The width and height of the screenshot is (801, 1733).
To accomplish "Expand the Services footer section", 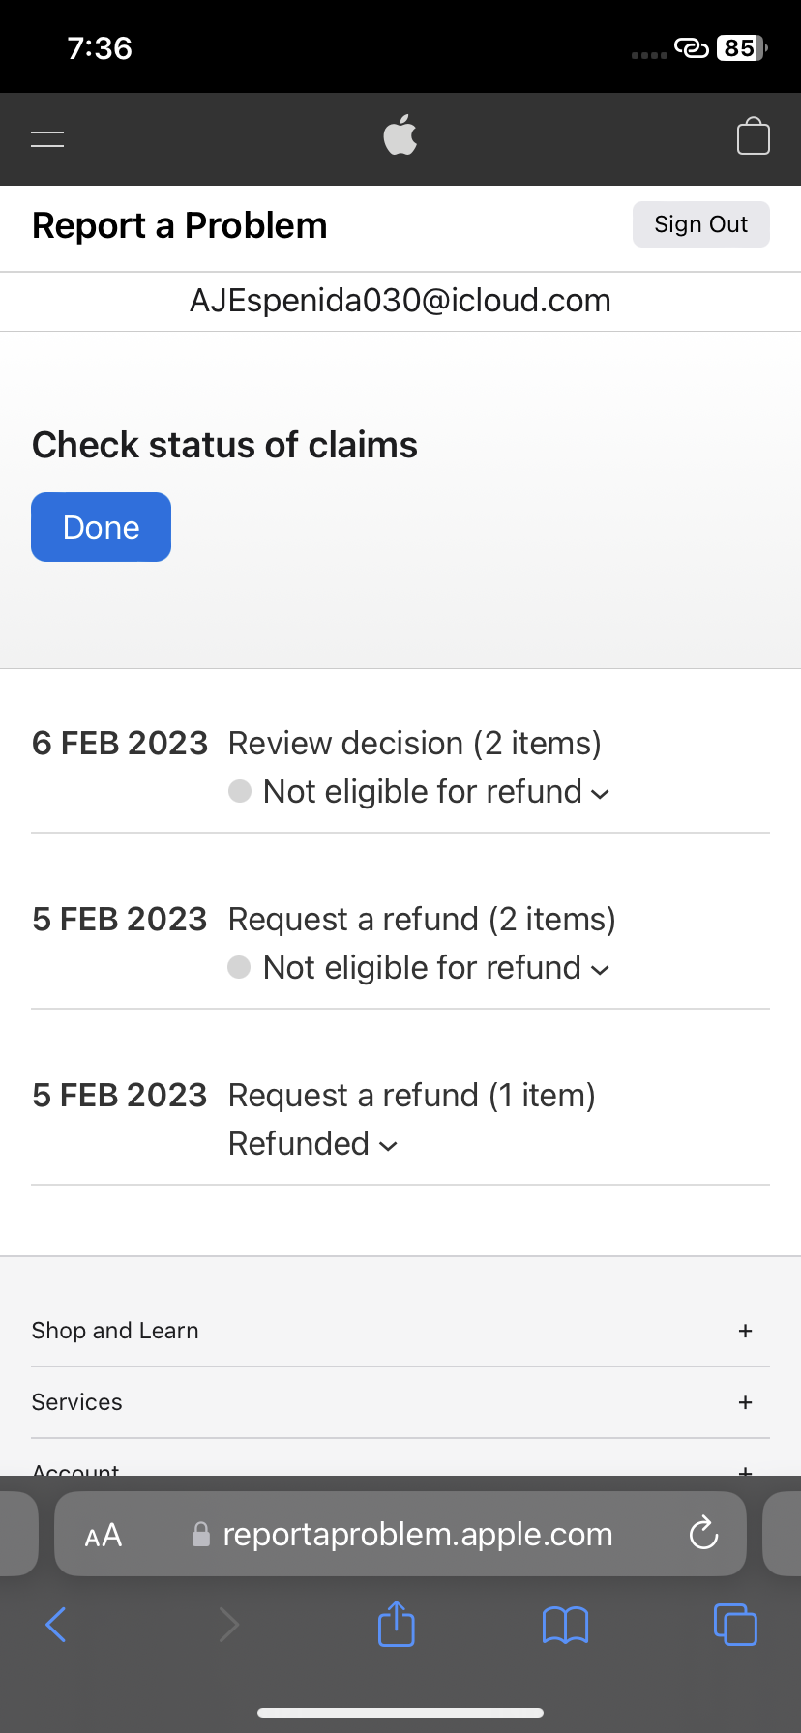I will [x=745, y=1402].
